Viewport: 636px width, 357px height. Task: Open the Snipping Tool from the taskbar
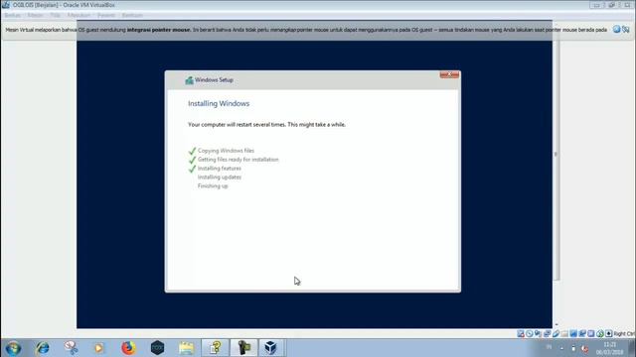[x=71, y=348]
